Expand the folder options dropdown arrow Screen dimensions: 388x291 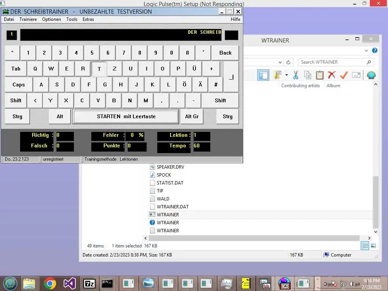[x=286, y=75]
